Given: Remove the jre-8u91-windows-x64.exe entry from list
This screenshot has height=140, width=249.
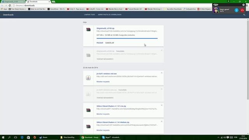Looking at the screenshot, I should click(x=161, y=73).
